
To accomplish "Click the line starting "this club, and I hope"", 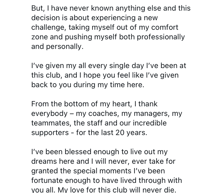I will (x=105, y=75).
